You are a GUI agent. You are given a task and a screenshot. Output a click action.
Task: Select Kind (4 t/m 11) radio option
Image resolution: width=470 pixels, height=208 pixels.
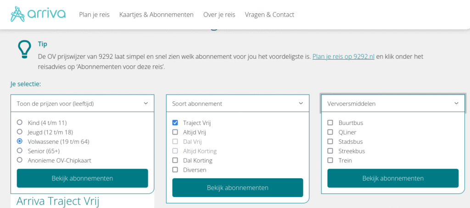[x=20, y=123]
